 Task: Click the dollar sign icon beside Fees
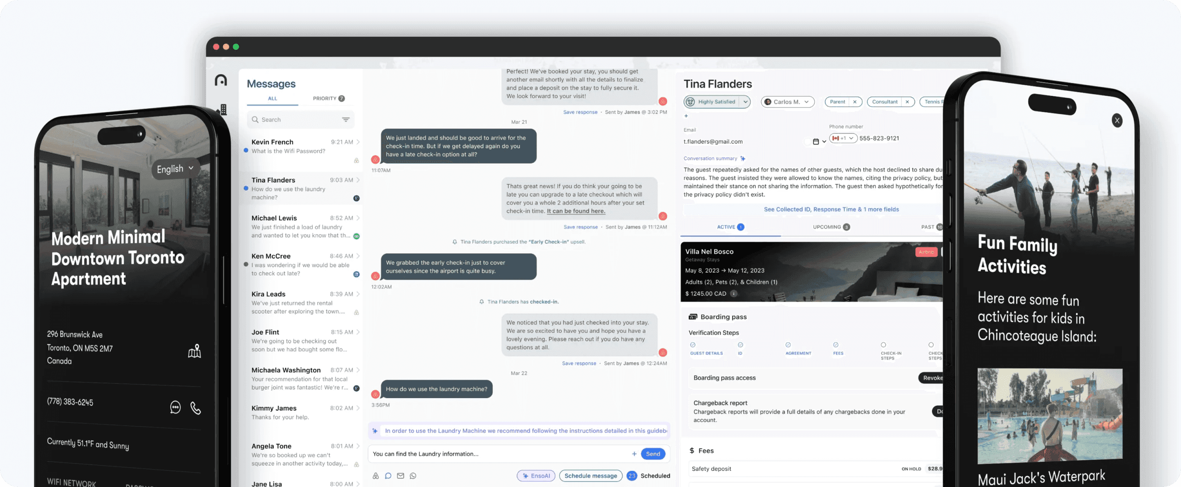tap(692, 451)
